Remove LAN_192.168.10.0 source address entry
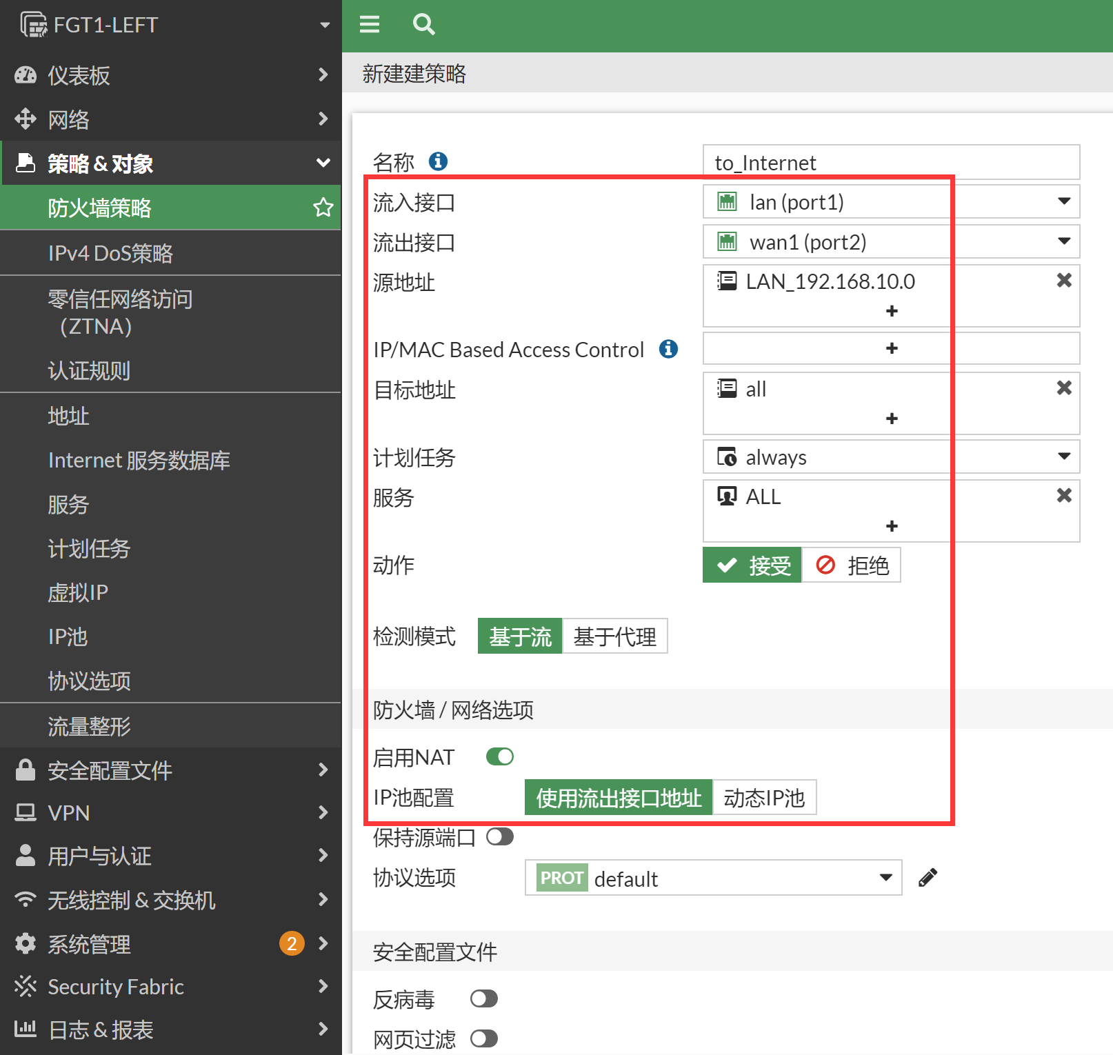This screenshot has height=1055, width=1113. [x=1063, y=280]
